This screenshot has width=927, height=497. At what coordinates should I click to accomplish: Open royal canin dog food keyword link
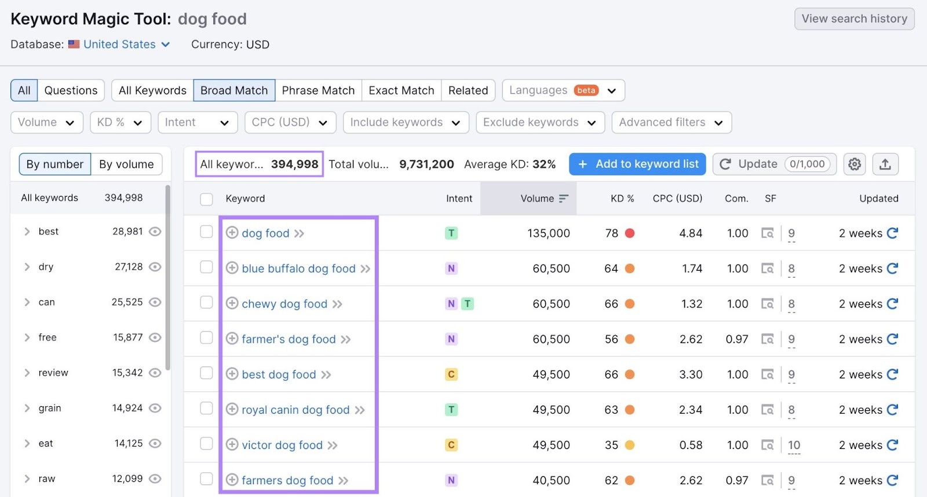295,410
